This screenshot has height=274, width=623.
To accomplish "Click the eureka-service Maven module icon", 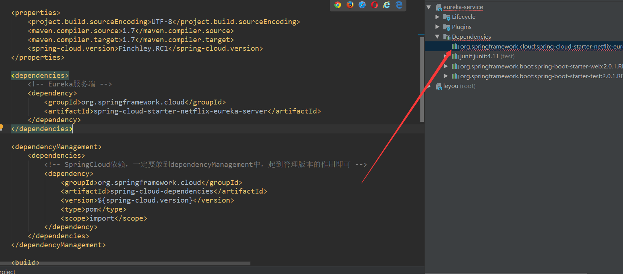I will click(x=439, y=7).
